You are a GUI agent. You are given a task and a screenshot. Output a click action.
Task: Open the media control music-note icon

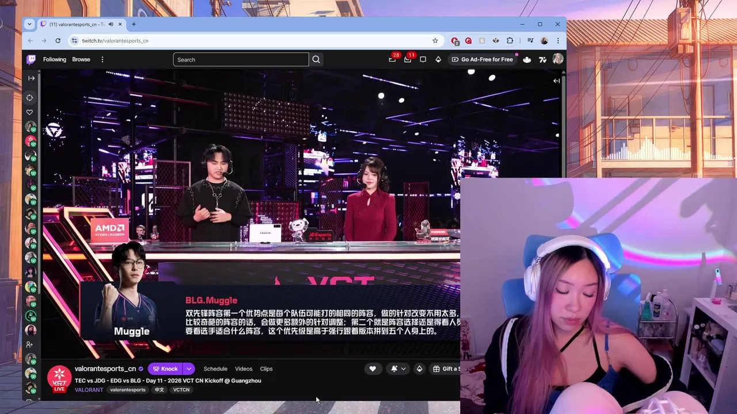(x=530, y=41)
